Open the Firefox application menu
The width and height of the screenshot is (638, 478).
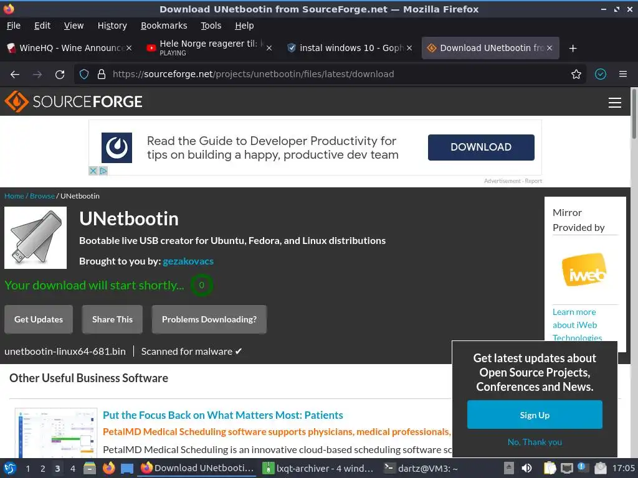[623, 74]
